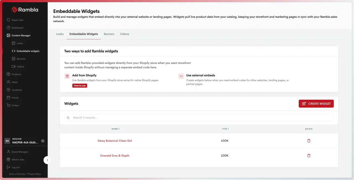The image size is (354, 180).
Task: Click the search magnifier icon
Action: [68, 118]
